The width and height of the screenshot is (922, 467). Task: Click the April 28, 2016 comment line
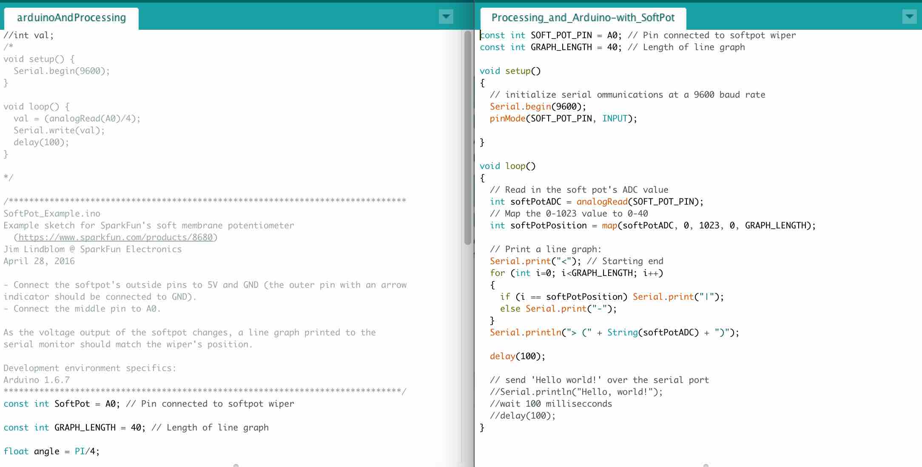(x=39, y=261)
